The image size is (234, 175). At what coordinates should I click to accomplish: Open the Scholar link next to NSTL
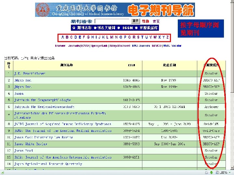(x=176, y=46)
